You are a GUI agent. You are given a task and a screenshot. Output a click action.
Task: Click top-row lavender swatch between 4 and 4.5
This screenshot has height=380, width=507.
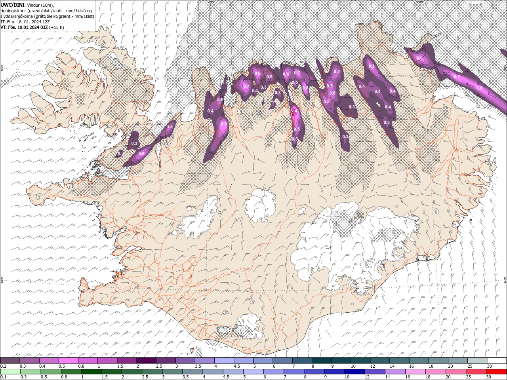tap(224, 360)
